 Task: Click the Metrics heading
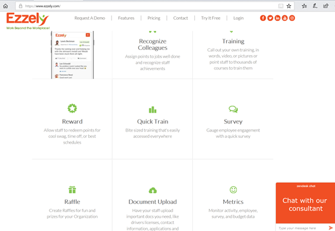(233, 202)
